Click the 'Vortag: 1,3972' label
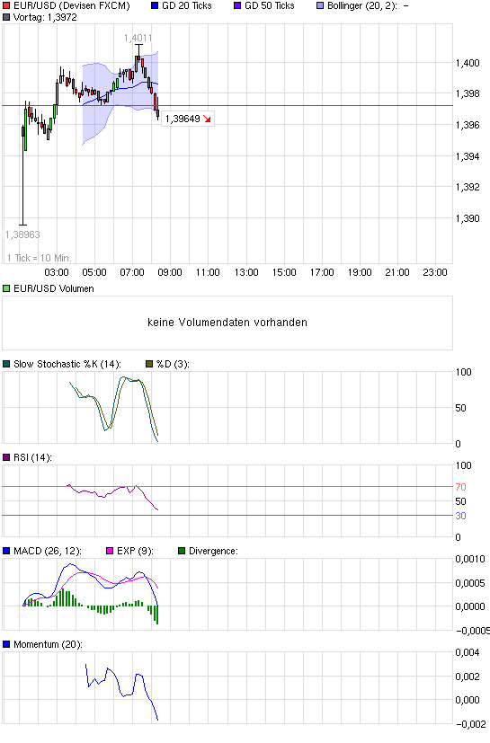This screenshot has width=490, height=743. [x=45, y=17]
